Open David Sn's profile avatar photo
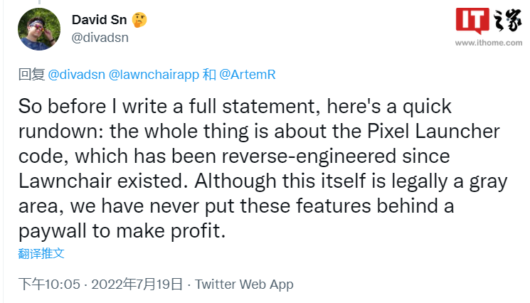This screenshot has height=303, width=530. [x=39, y=29]
